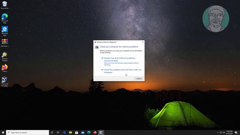This screenshot has width=240, height=135.
Task: Open Cortana from the taskbar circle icon
Action: (52, 132)
